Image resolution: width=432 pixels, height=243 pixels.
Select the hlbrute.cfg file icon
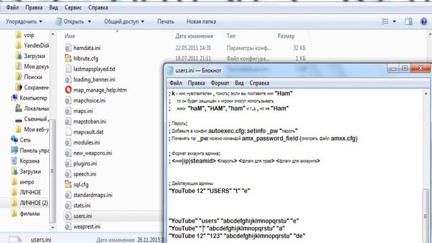point(68,59)
